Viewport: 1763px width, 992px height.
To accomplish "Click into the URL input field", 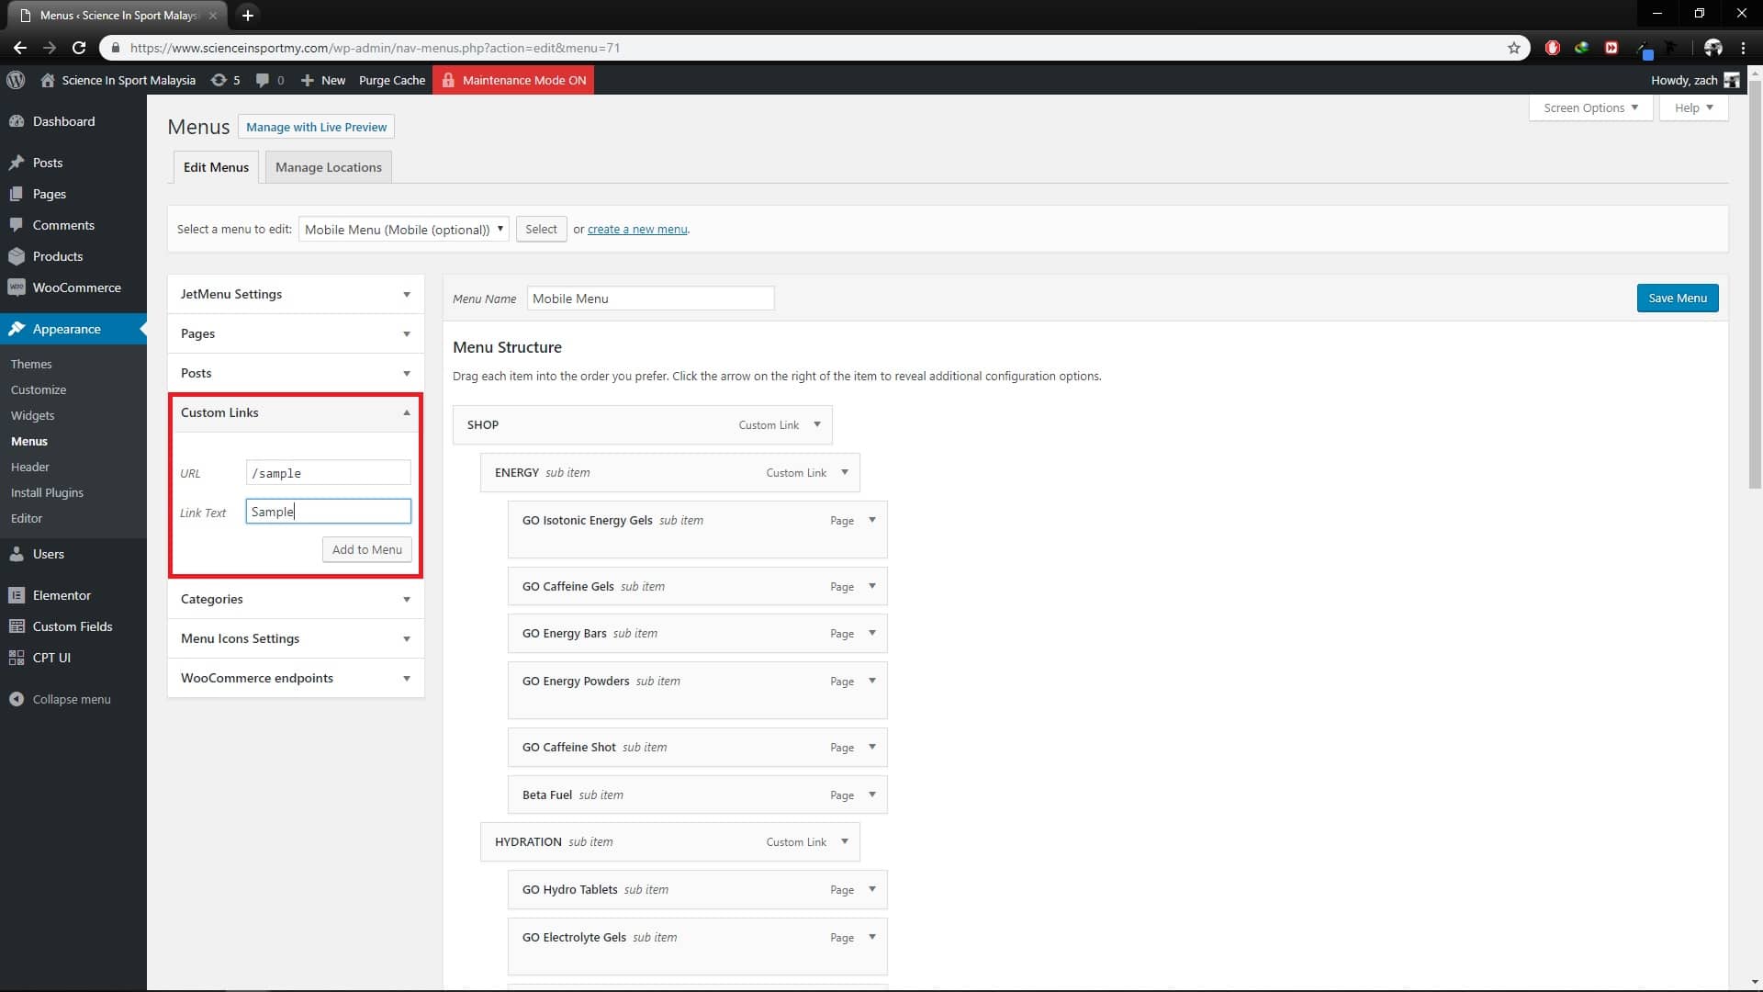I will point(329,472).
